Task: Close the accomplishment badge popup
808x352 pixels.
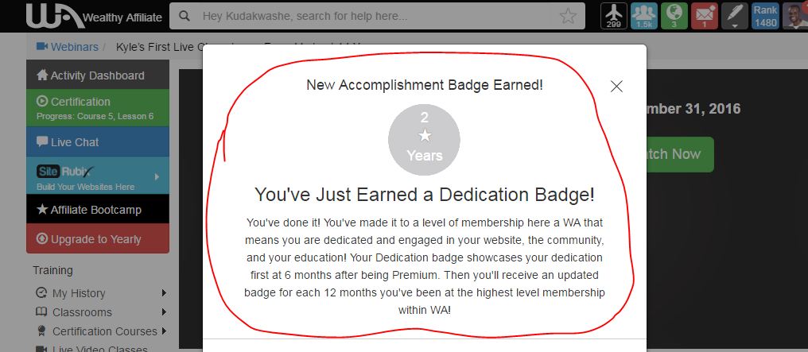Action: click(616, 87)
